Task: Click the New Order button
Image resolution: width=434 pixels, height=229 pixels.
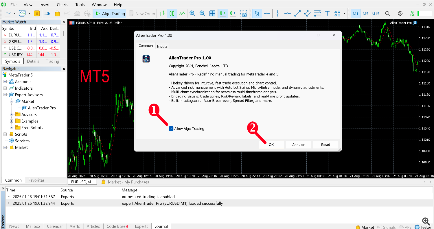Action: coord(142,13)
